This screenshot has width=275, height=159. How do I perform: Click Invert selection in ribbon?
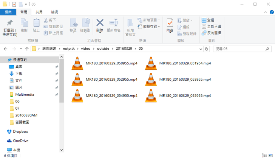tap(211, 33)
